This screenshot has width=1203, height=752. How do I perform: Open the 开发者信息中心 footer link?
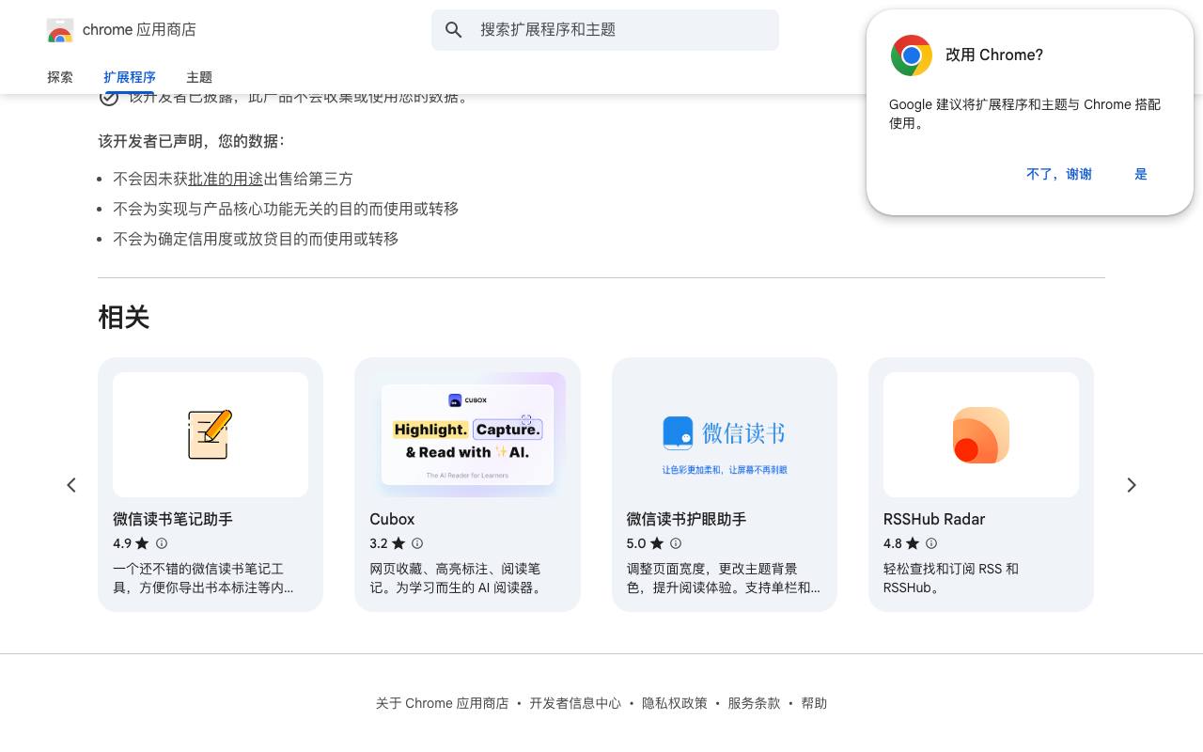tap(575, 703)
